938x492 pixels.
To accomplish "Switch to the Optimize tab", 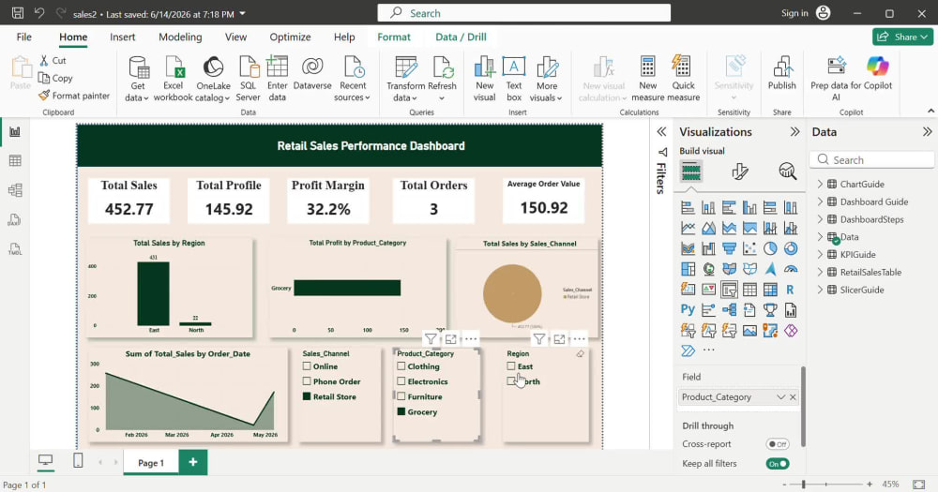I will (x=290, y=37).
